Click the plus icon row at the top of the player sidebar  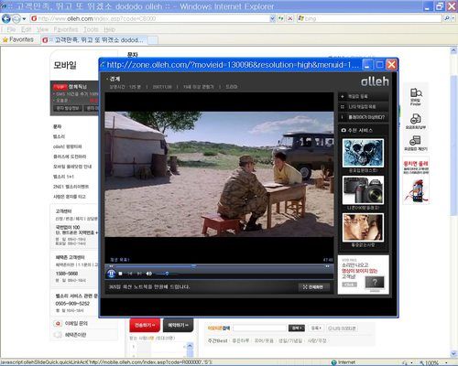[x=363, y=96]
